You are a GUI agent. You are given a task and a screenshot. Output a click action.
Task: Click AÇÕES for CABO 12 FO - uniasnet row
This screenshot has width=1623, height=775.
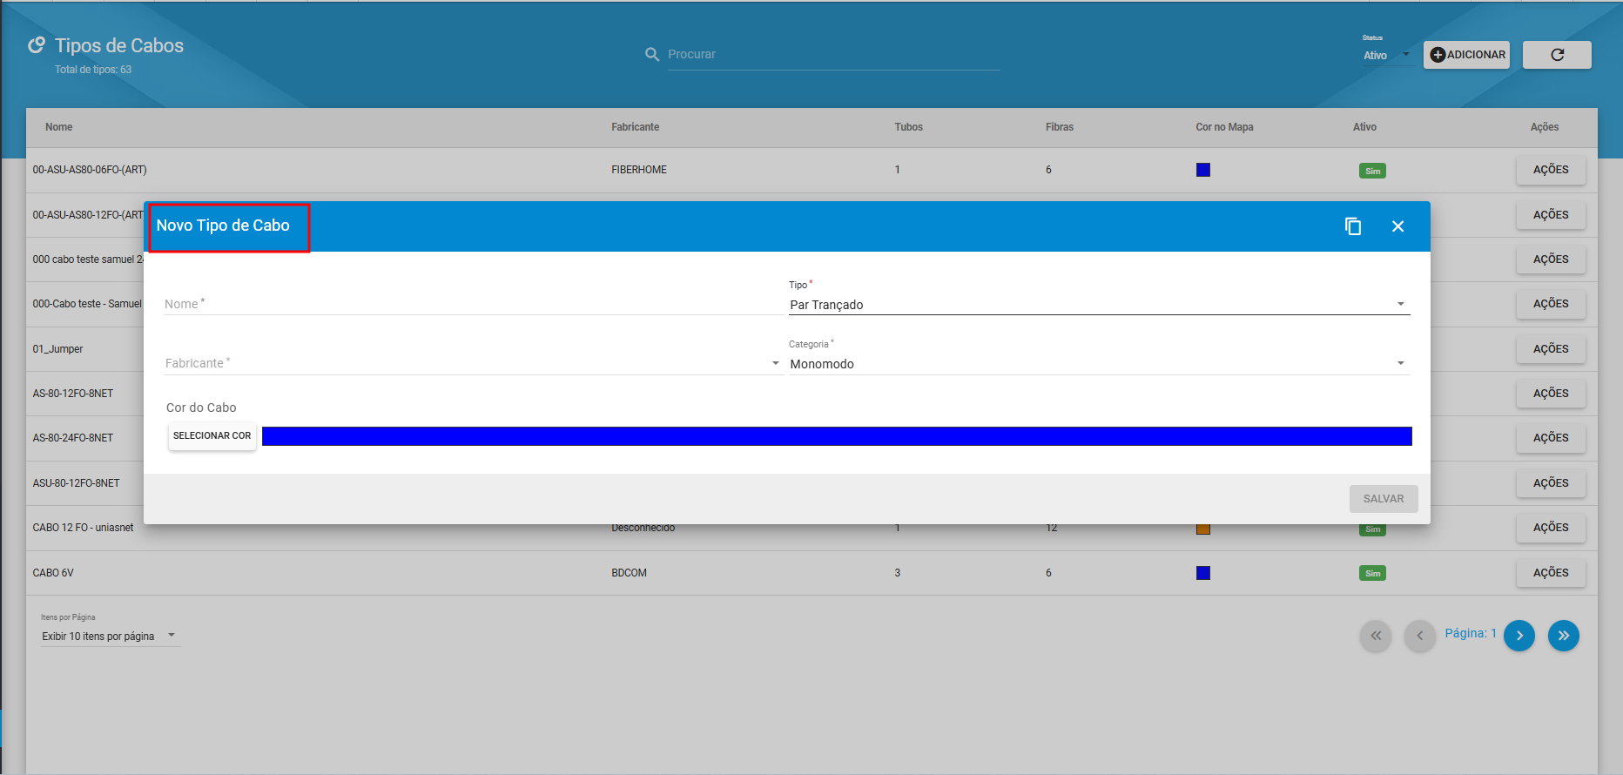(1551, 528)
